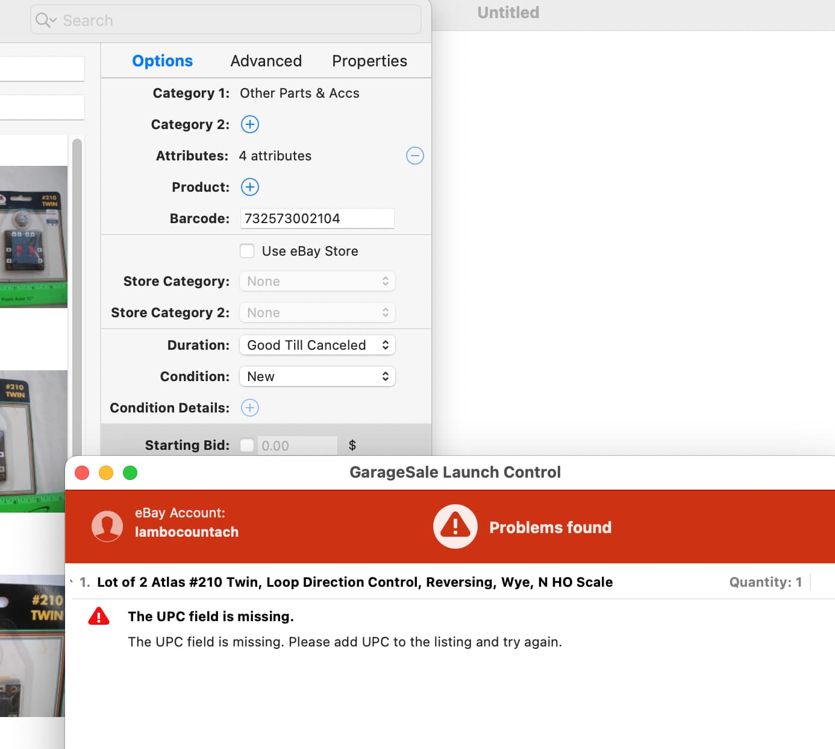
Task: Click the Starting Bid amount field
Action: click(x=298, y=446)
